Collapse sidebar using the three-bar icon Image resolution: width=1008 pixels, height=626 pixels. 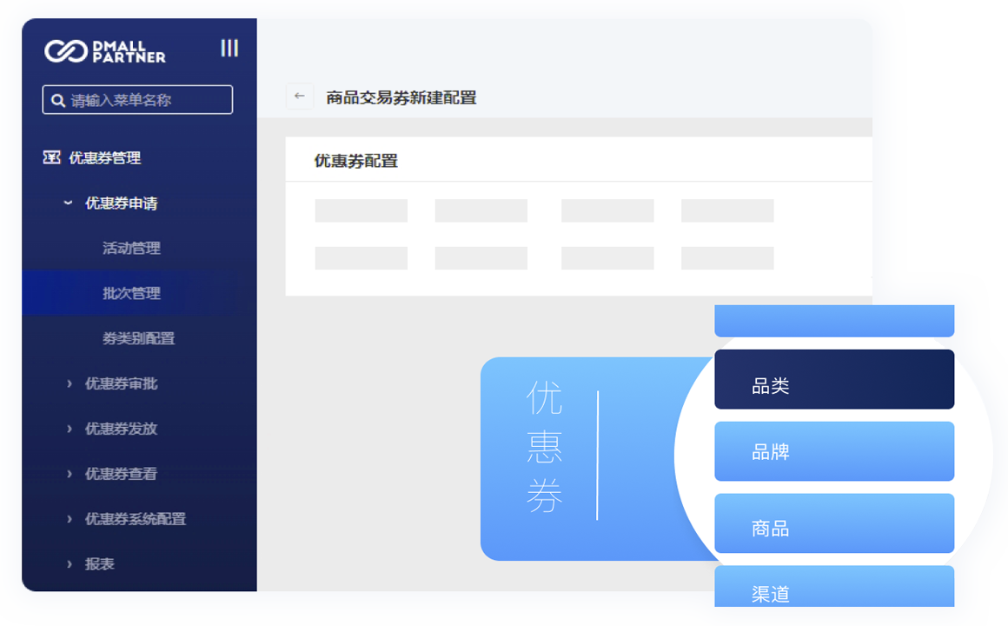coord(229,48)
